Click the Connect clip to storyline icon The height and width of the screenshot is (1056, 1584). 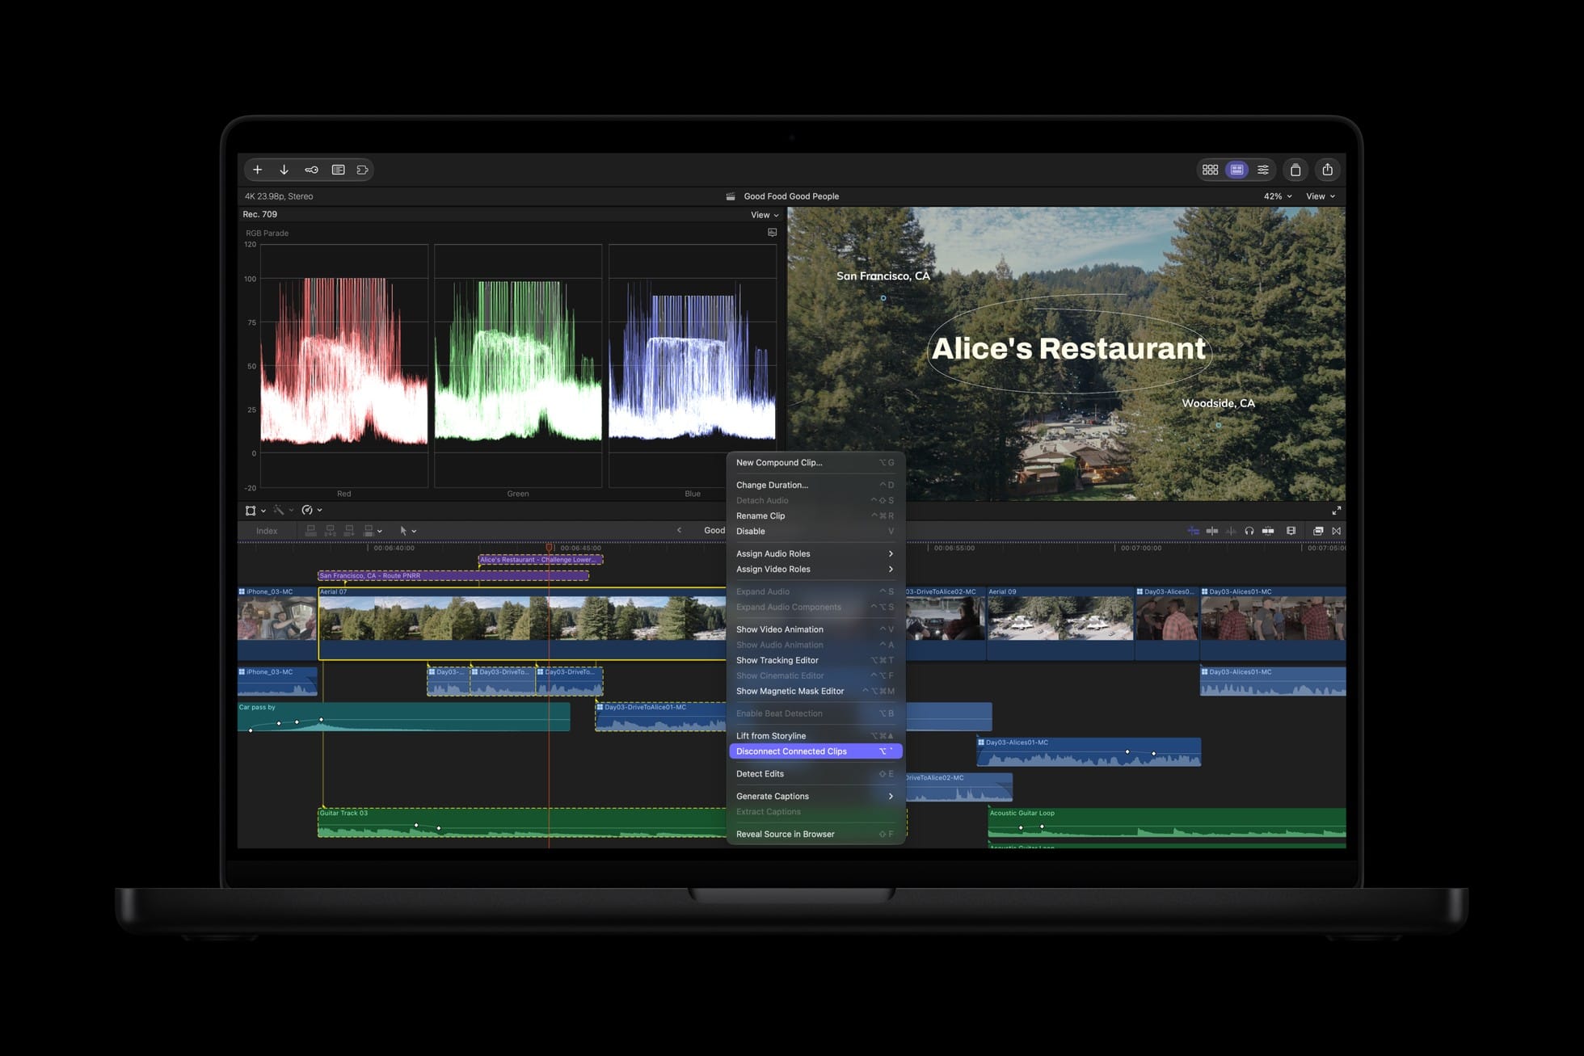(x=311, y=531)
